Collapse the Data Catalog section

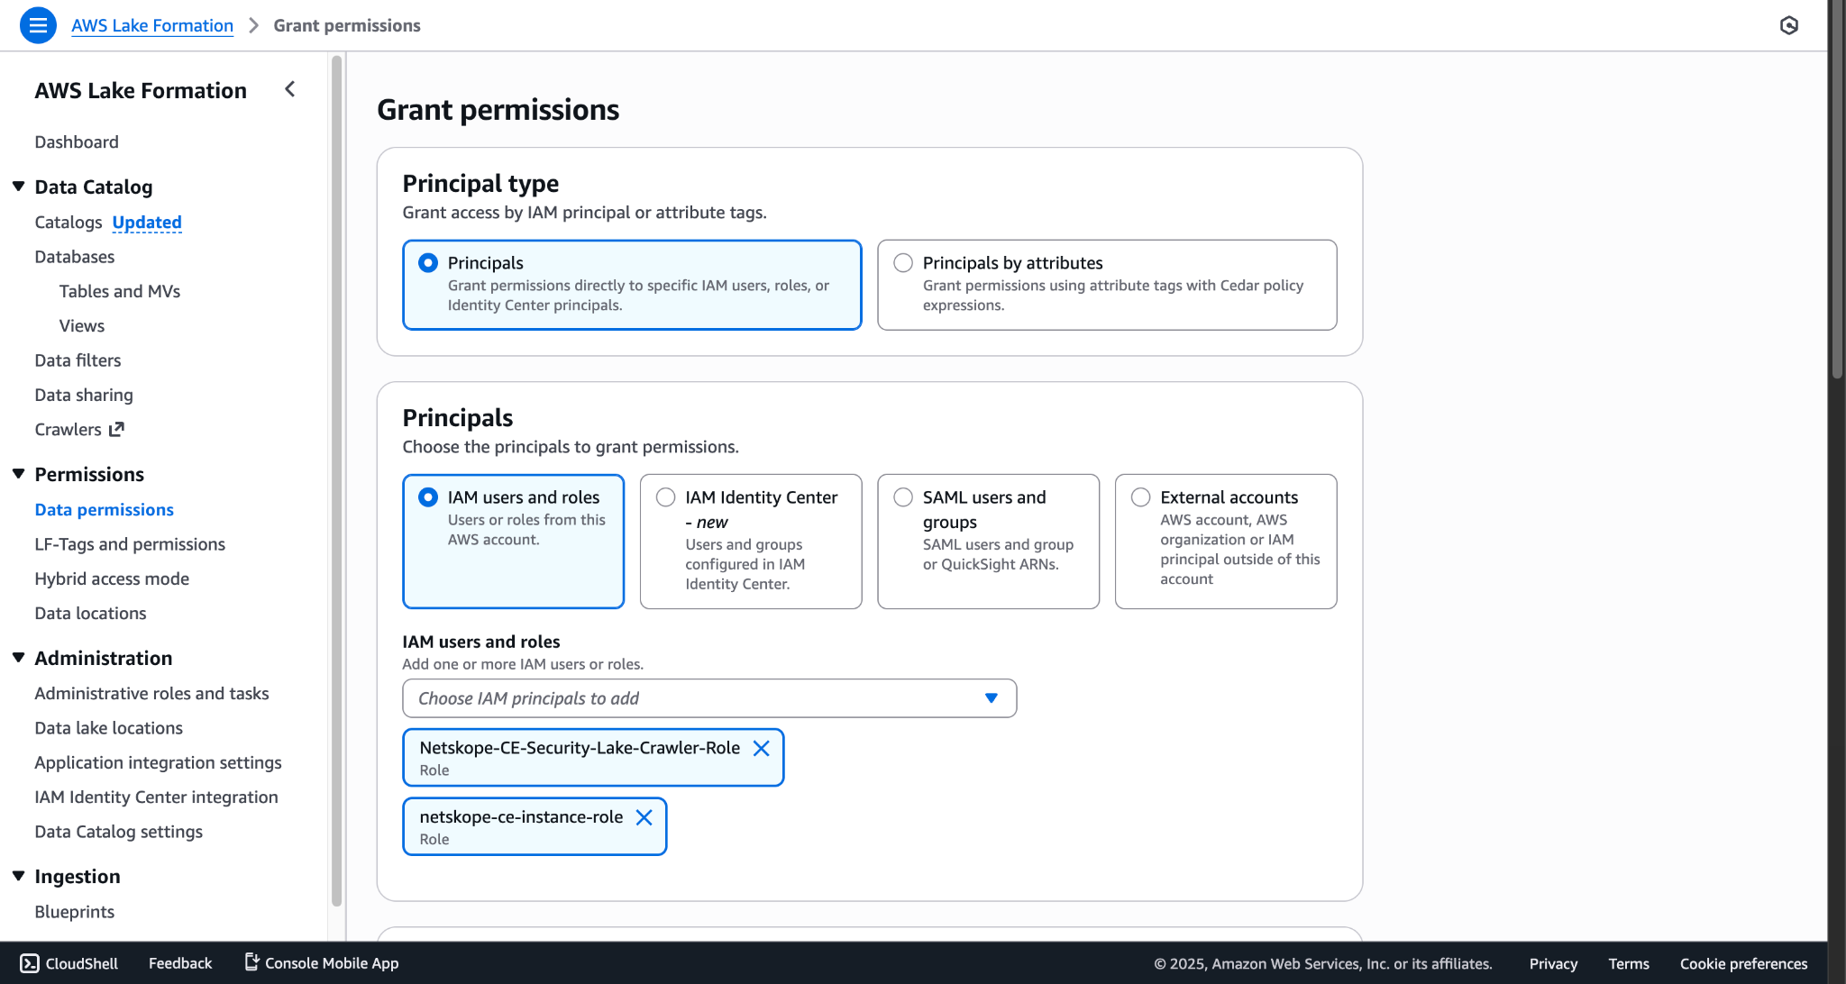(18, 187)
